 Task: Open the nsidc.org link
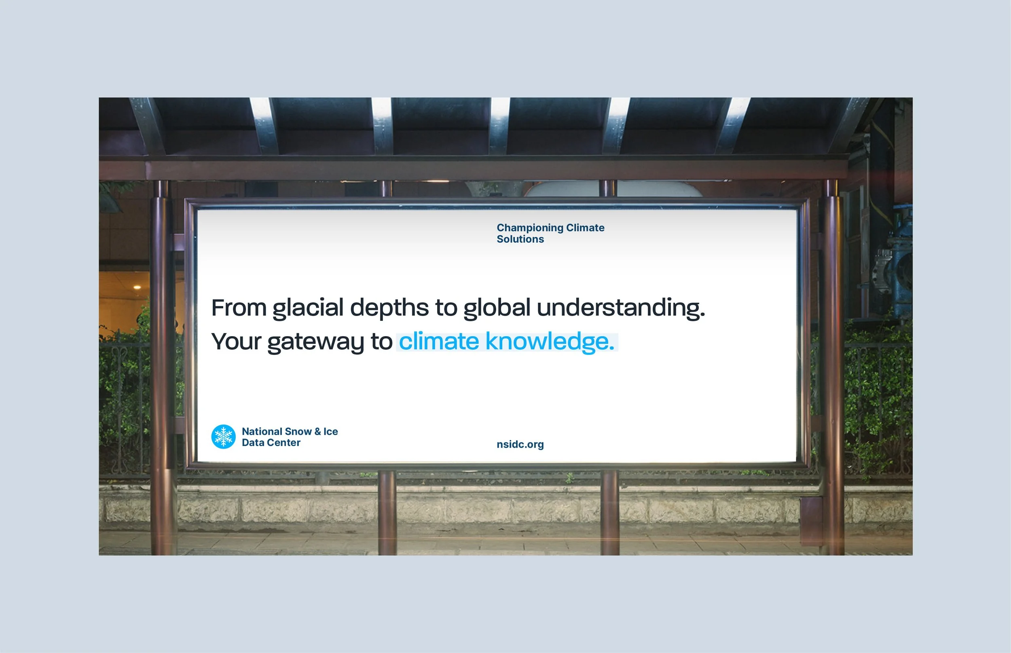tap(520, 444)
